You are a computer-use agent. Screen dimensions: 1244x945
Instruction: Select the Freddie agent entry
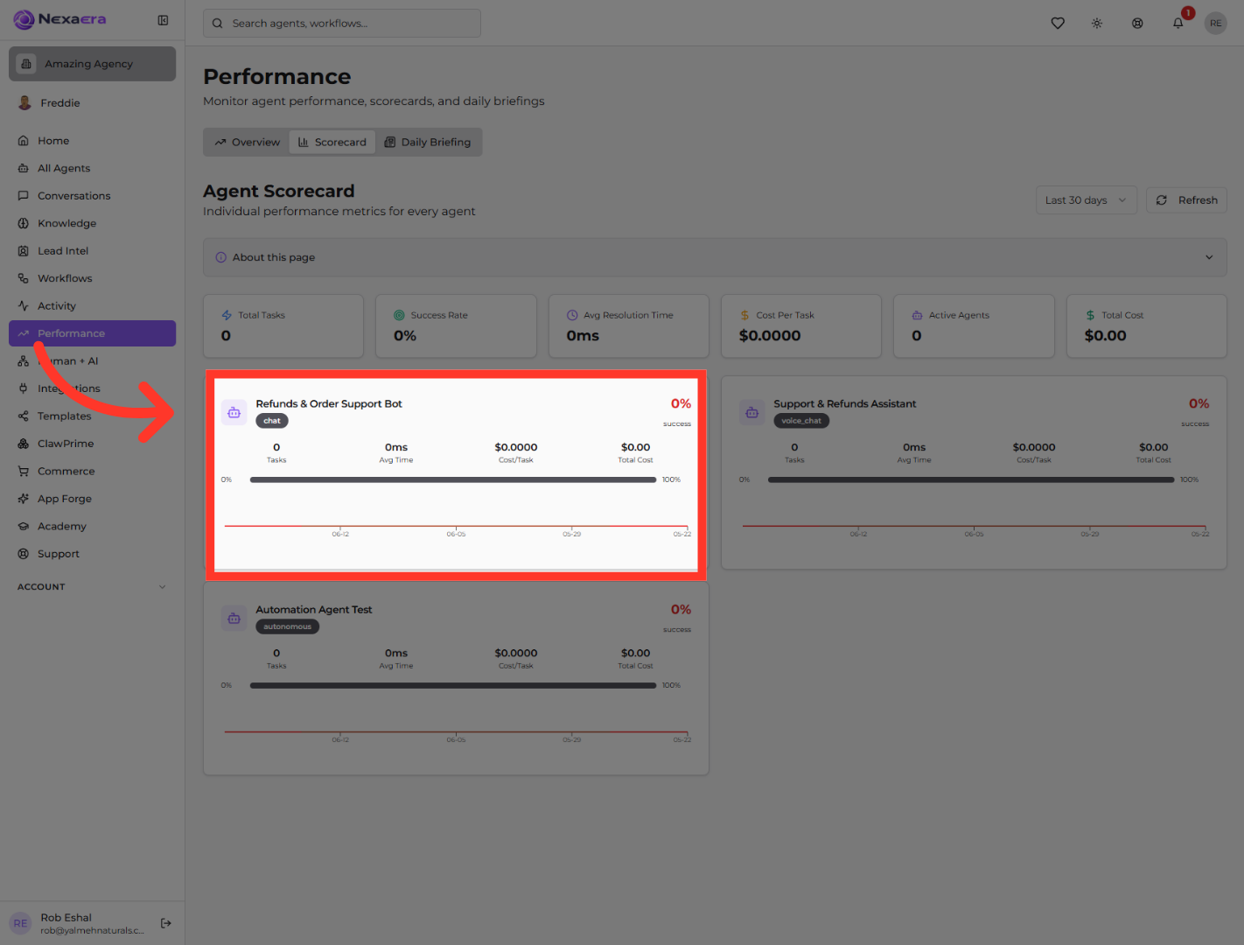[92, 103]
